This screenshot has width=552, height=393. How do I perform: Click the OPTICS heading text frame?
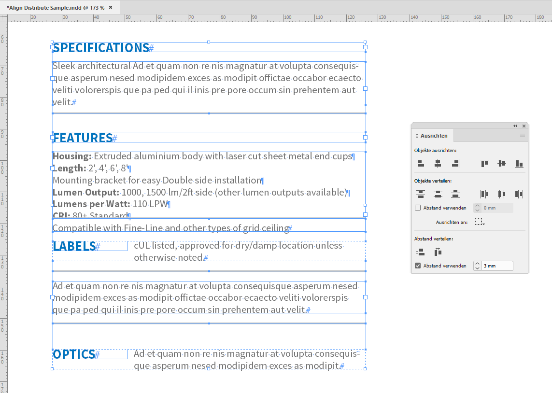90,354
